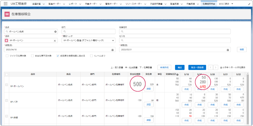The width and height of the screenshot is (253, 126).
Task: Click the BP-ボールペン item pill icon
Action: coord(7,41)
